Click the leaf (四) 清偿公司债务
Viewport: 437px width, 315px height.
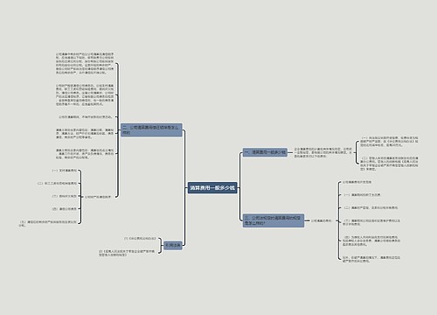point(65,209)
